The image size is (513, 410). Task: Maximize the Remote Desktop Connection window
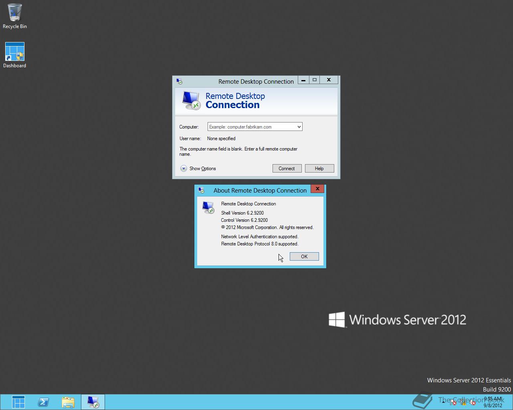click(315, 80)
